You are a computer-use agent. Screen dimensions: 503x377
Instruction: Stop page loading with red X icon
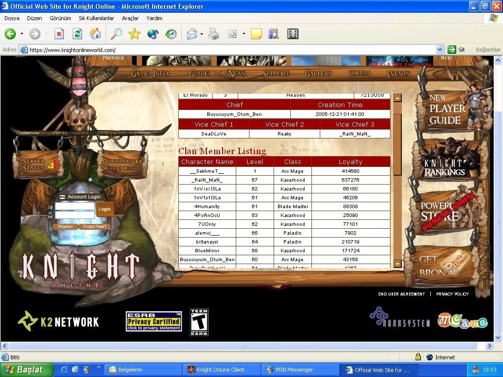point(59,34)
